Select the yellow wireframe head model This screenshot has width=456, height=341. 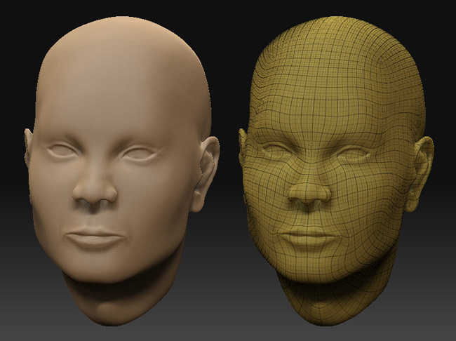point(336,171)
